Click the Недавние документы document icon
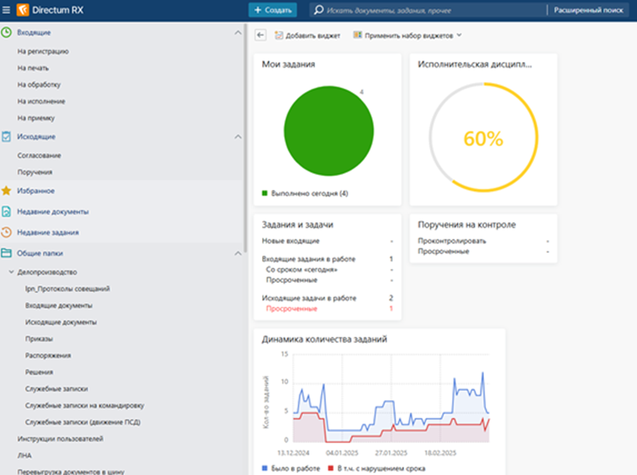The width and height of the screenshot is (637, 475). pyautogui.click(x=6, y=212)
